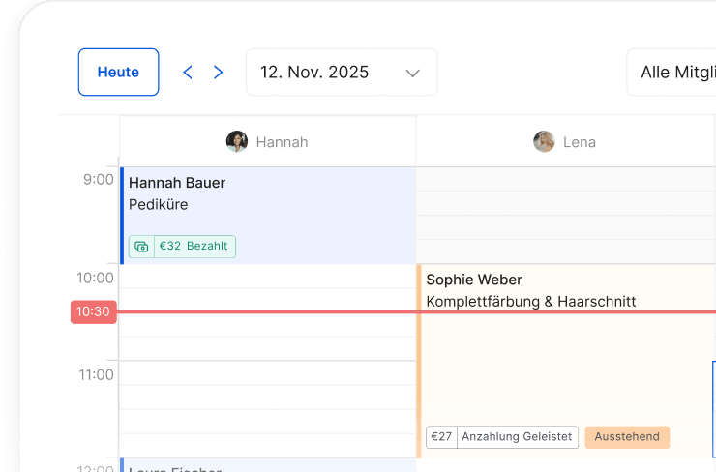Click Hannah's profile avatar
This screenshot has width=716, height=472.
coord(237,141)
